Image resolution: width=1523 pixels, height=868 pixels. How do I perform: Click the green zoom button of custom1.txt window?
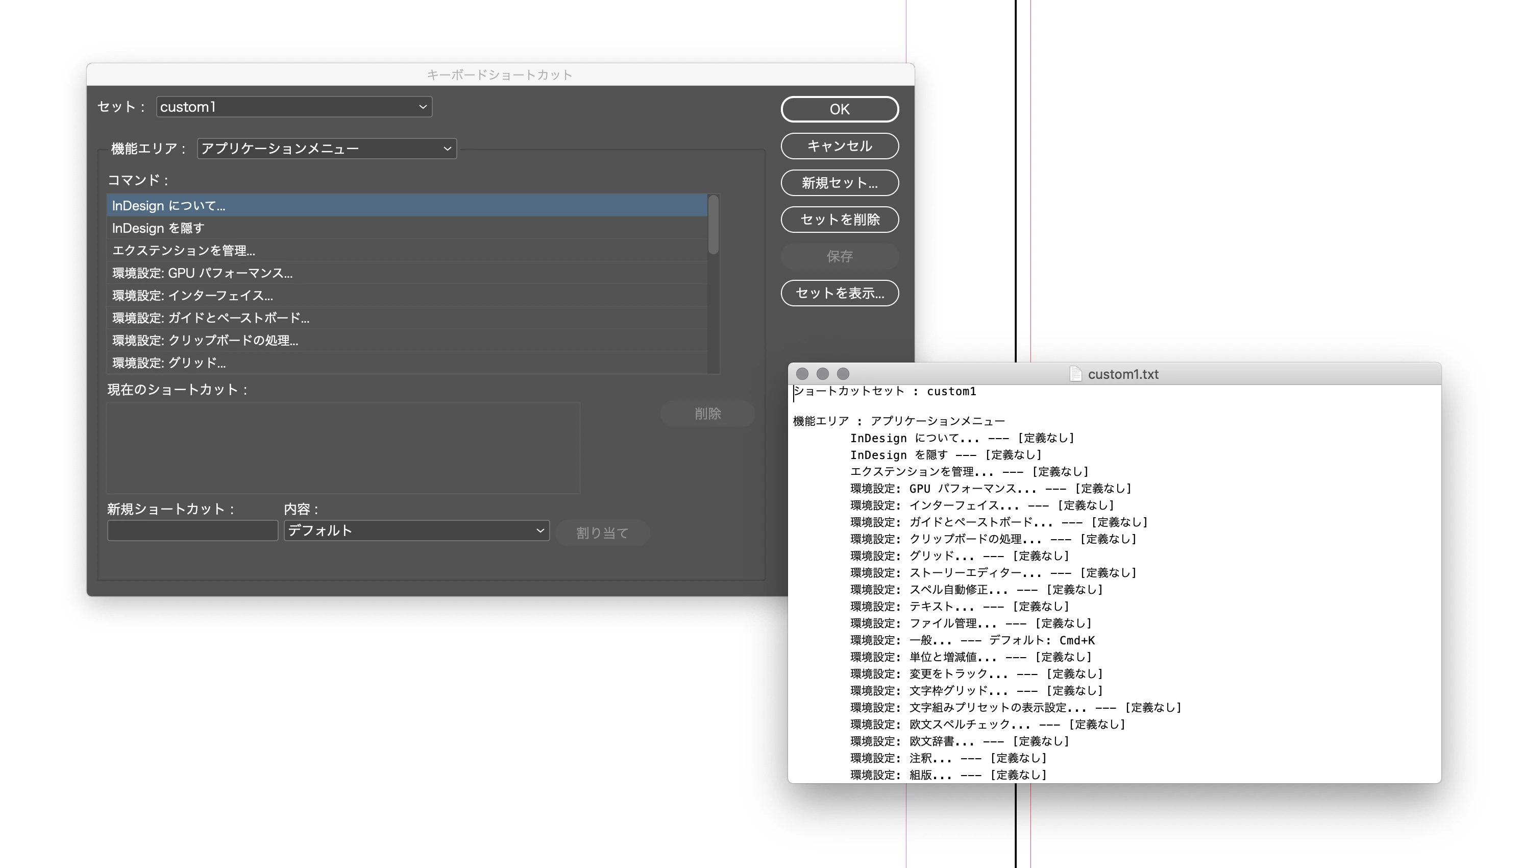click(843, 374)
